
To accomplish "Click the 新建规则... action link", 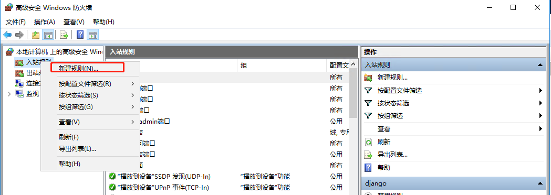I will [x=392, y=78].
